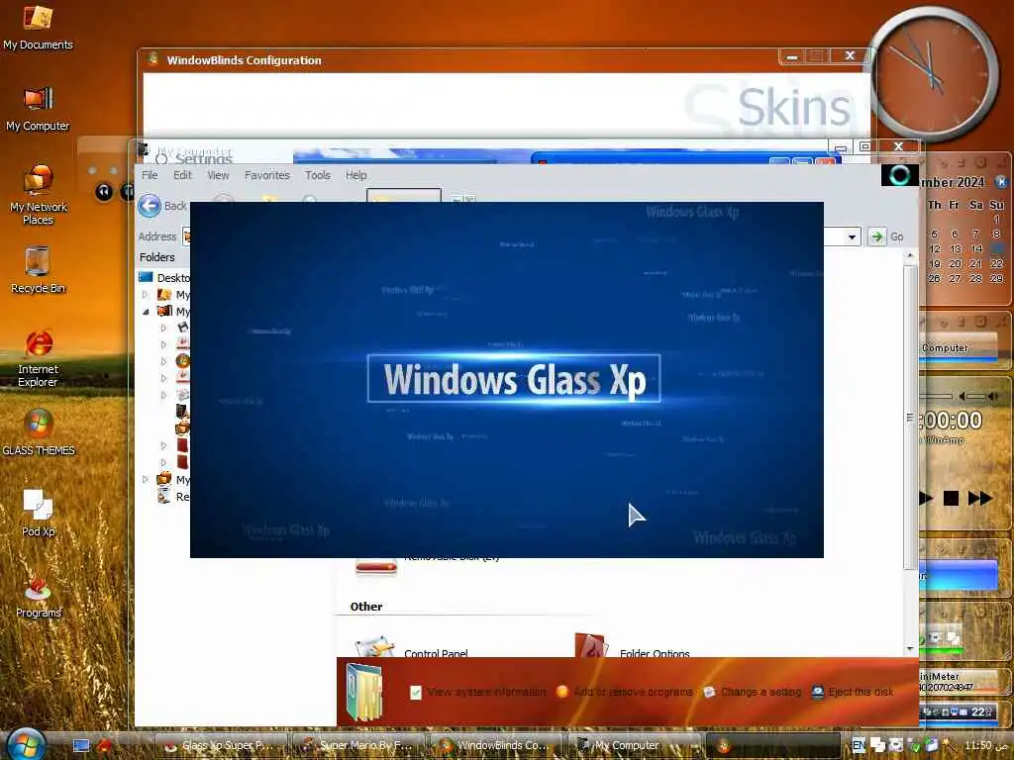The height and width of the screenshot is (760, 1014).
Task: Click the Computer bar in sidebar widget
Action: (x=957, y=348)
